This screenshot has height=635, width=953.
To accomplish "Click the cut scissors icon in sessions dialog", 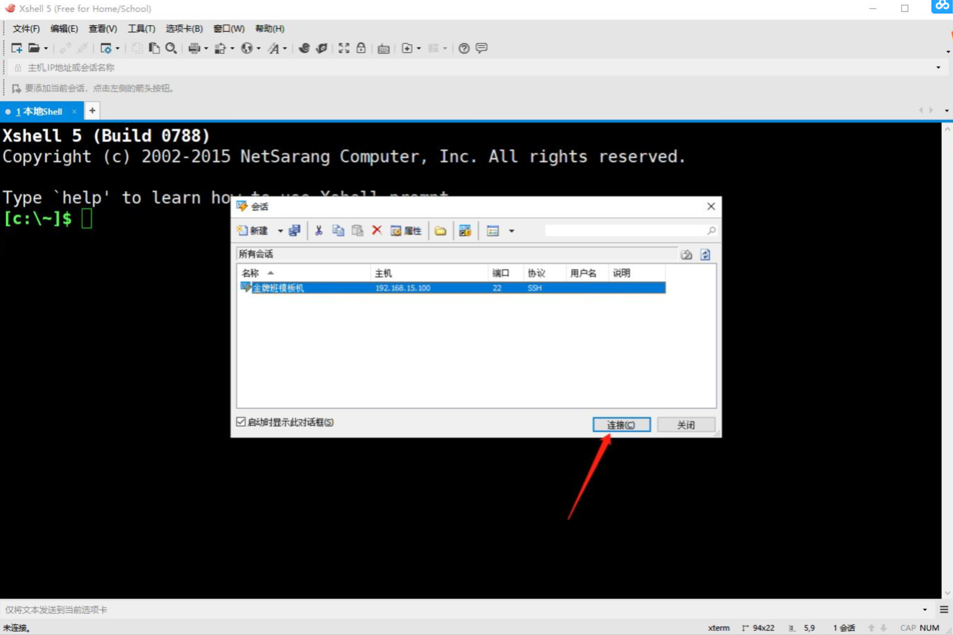I will pos(319,231).
